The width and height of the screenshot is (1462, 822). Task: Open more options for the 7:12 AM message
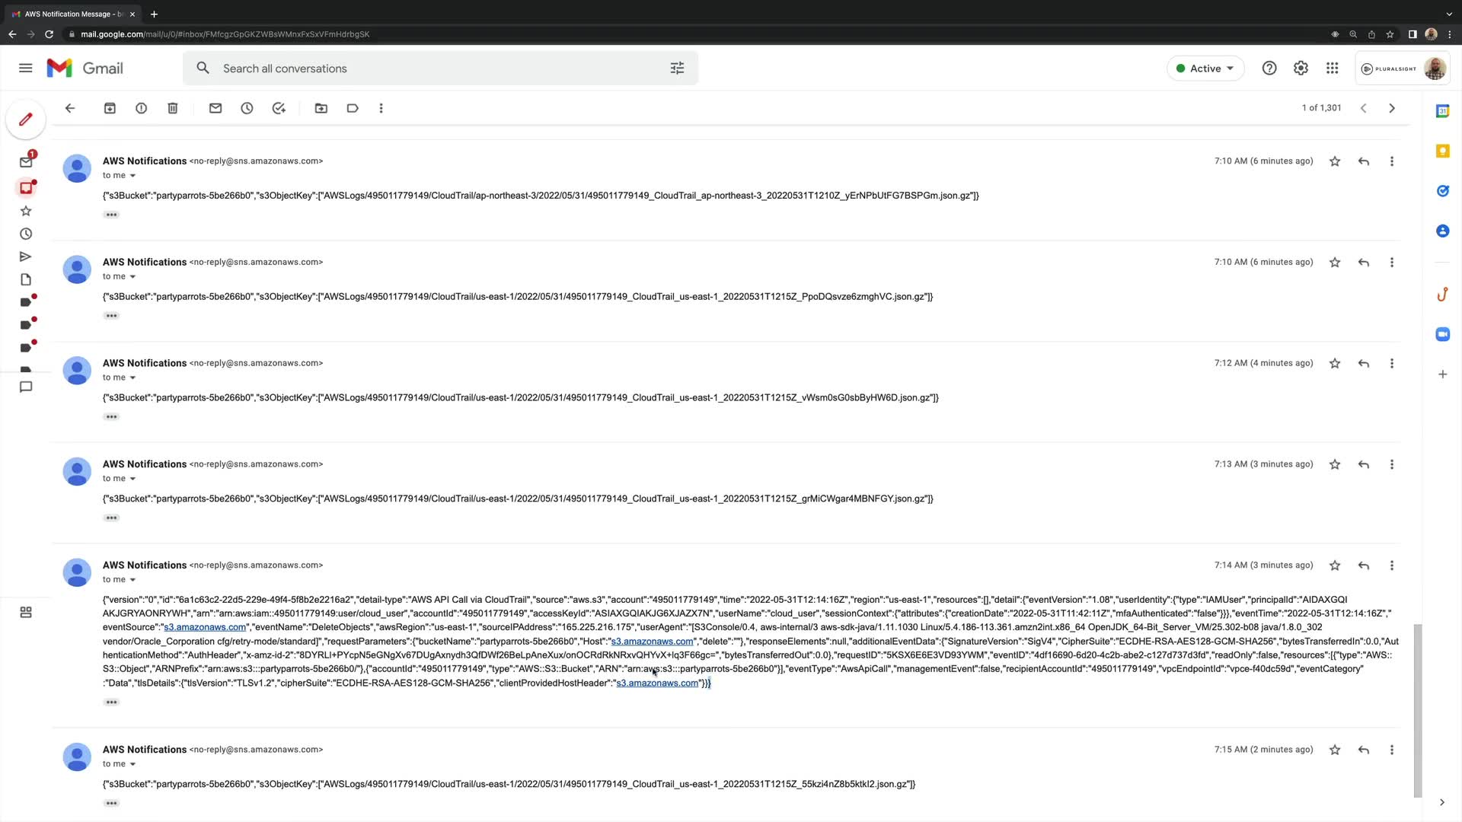click(x=1392, y=364)
